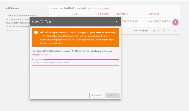
Task: Go to previous page of tokens
Action: point(169,31)
